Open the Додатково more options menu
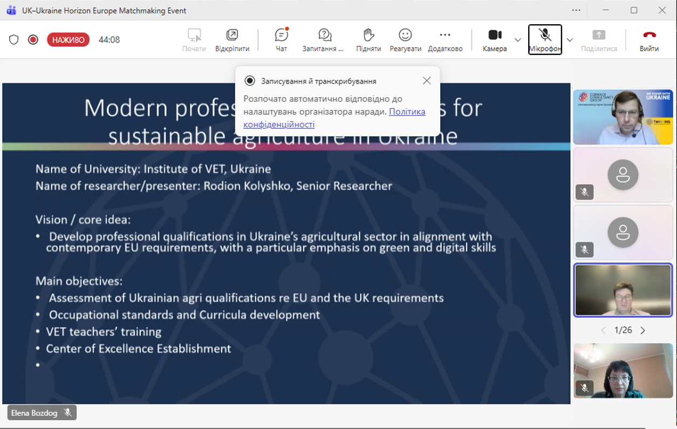 pyautogui.click(x=445, y=40)
